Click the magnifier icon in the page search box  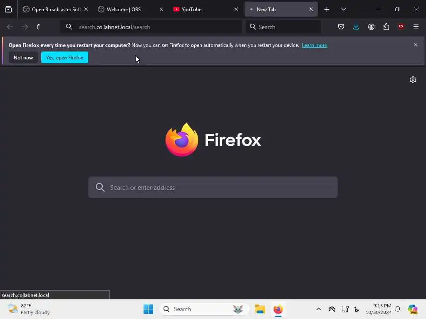[100, 187]
